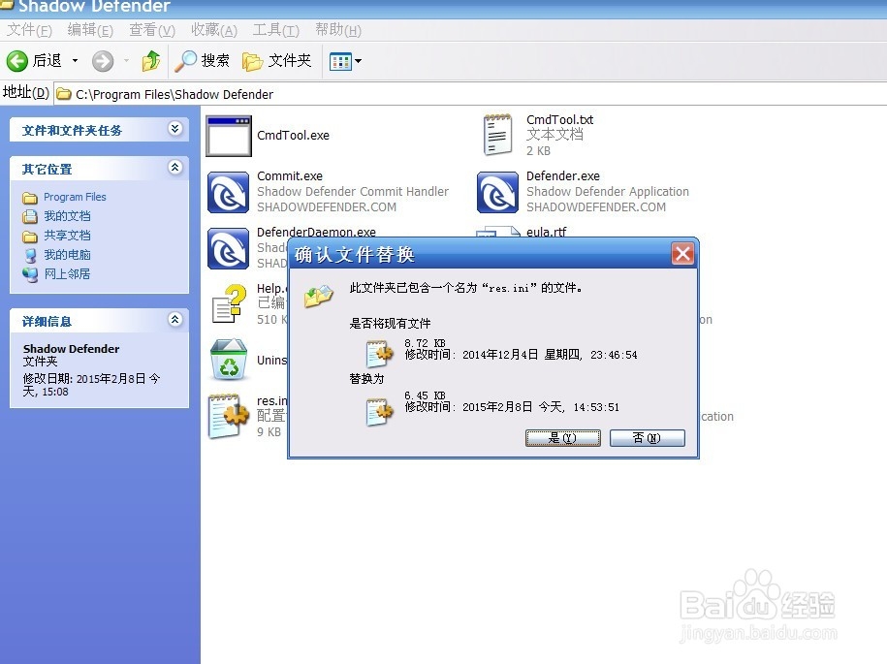Open 共享文档 link in sidebar
Screen dimensions: 887x664
pyautogui.click(x=67, y=236)
